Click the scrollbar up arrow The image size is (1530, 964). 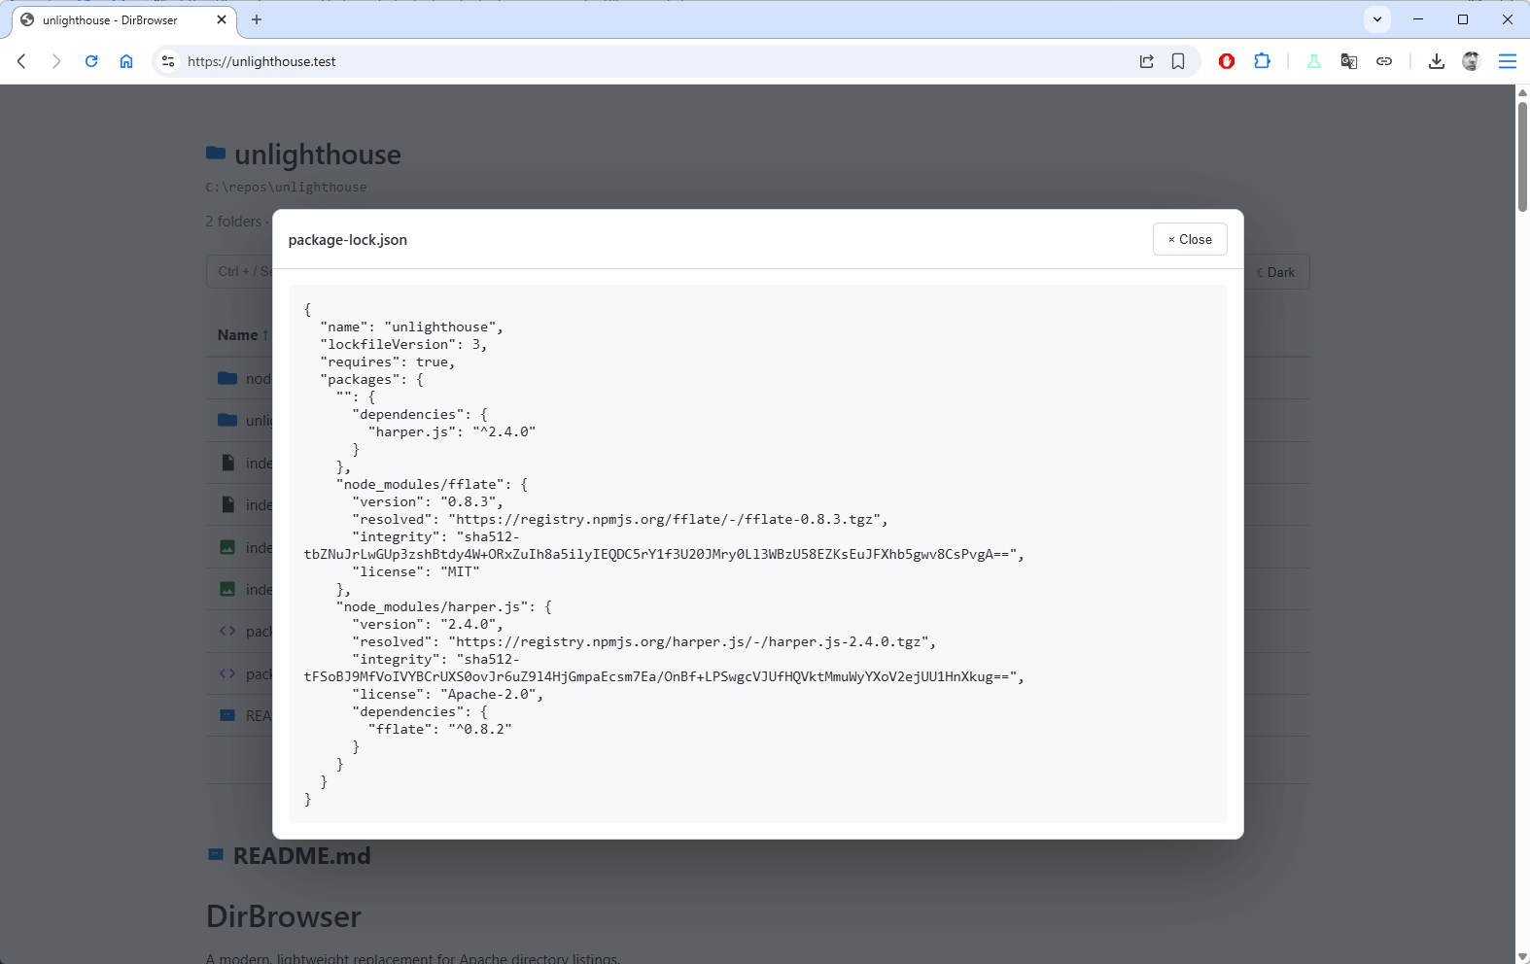[x=1522, y=92]
